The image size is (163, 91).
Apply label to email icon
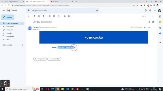pyautogui.click(x=69, y=16)
